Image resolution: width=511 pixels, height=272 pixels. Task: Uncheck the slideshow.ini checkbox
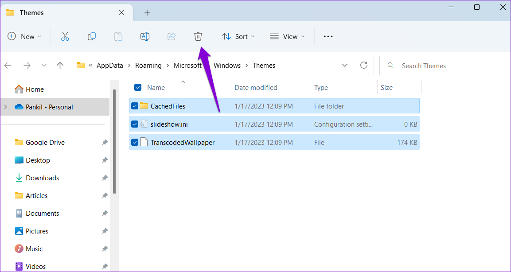pyautogui.click(x=135, y=124)
